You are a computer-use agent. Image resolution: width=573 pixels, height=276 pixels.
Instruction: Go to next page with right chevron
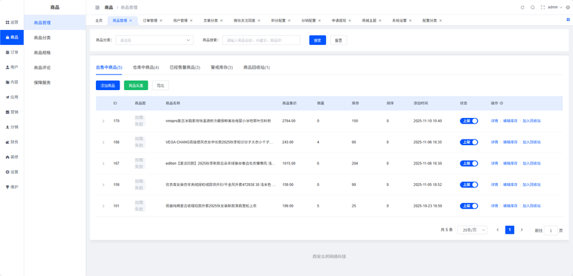coord(522,230)
